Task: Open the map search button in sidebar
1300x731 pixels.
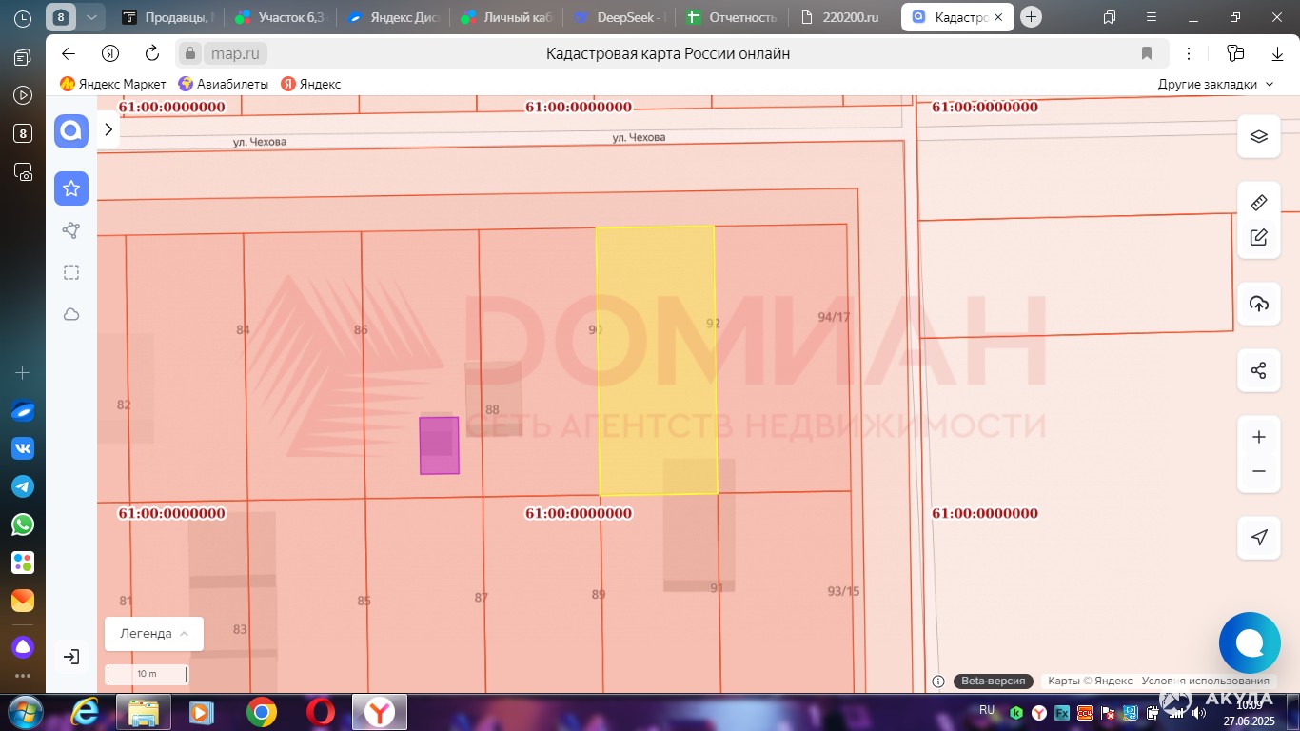Action: (71, 131)
